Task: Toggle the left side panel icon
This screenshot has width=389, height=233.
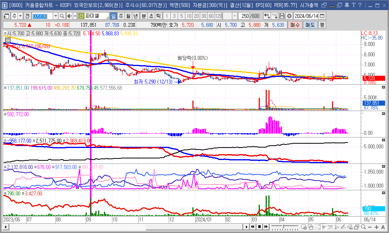Action: point(7,16)
